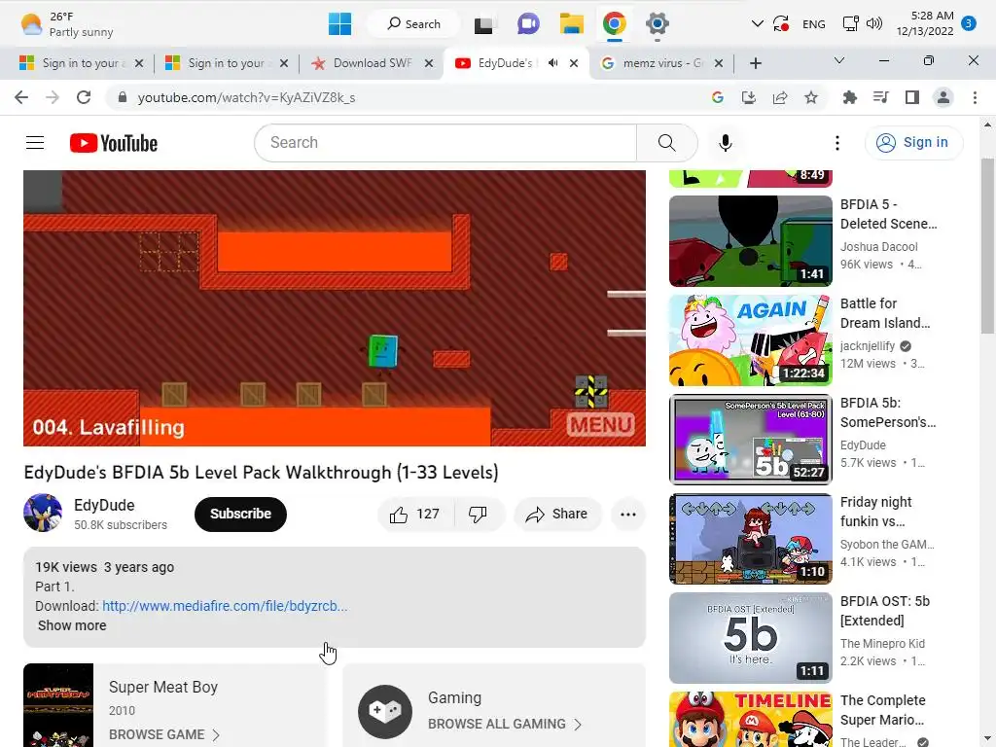
Task: Open Windows Start menu
Action: pos(339,24)
